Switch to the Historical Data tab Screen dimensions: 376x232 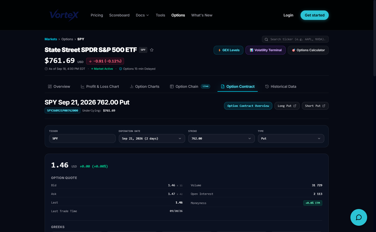pyautogui.click(x=281, y=86)
